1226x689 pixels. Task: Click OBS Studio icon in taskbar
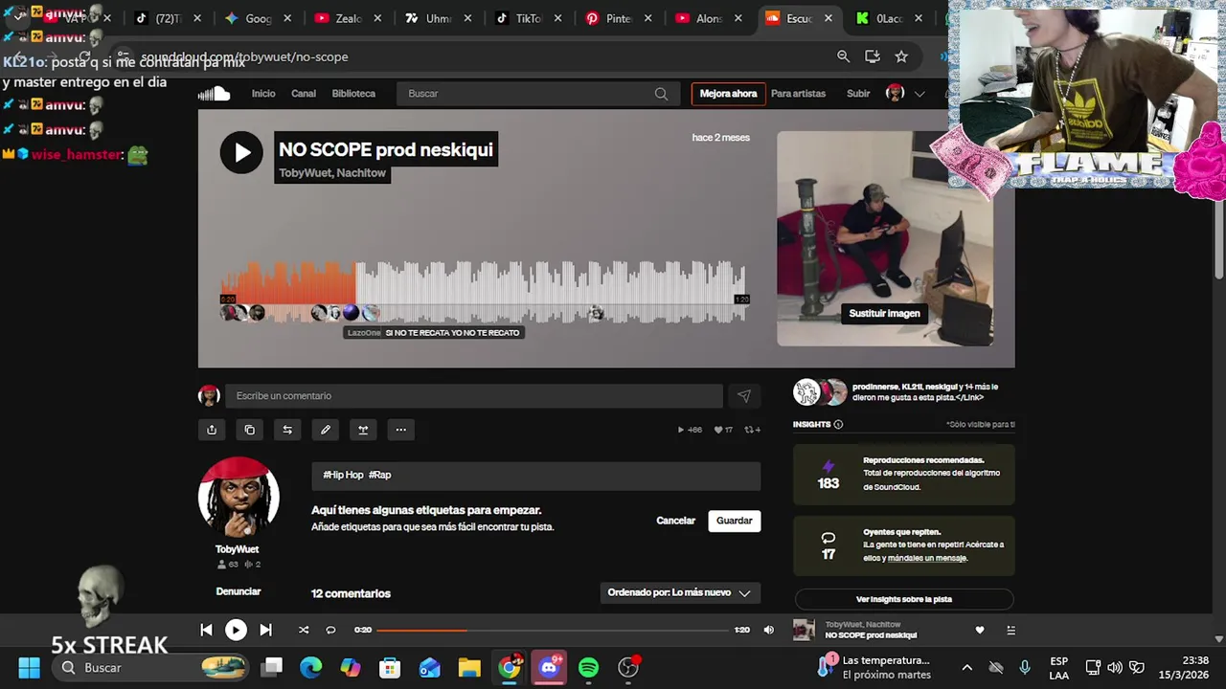point(628,667)
